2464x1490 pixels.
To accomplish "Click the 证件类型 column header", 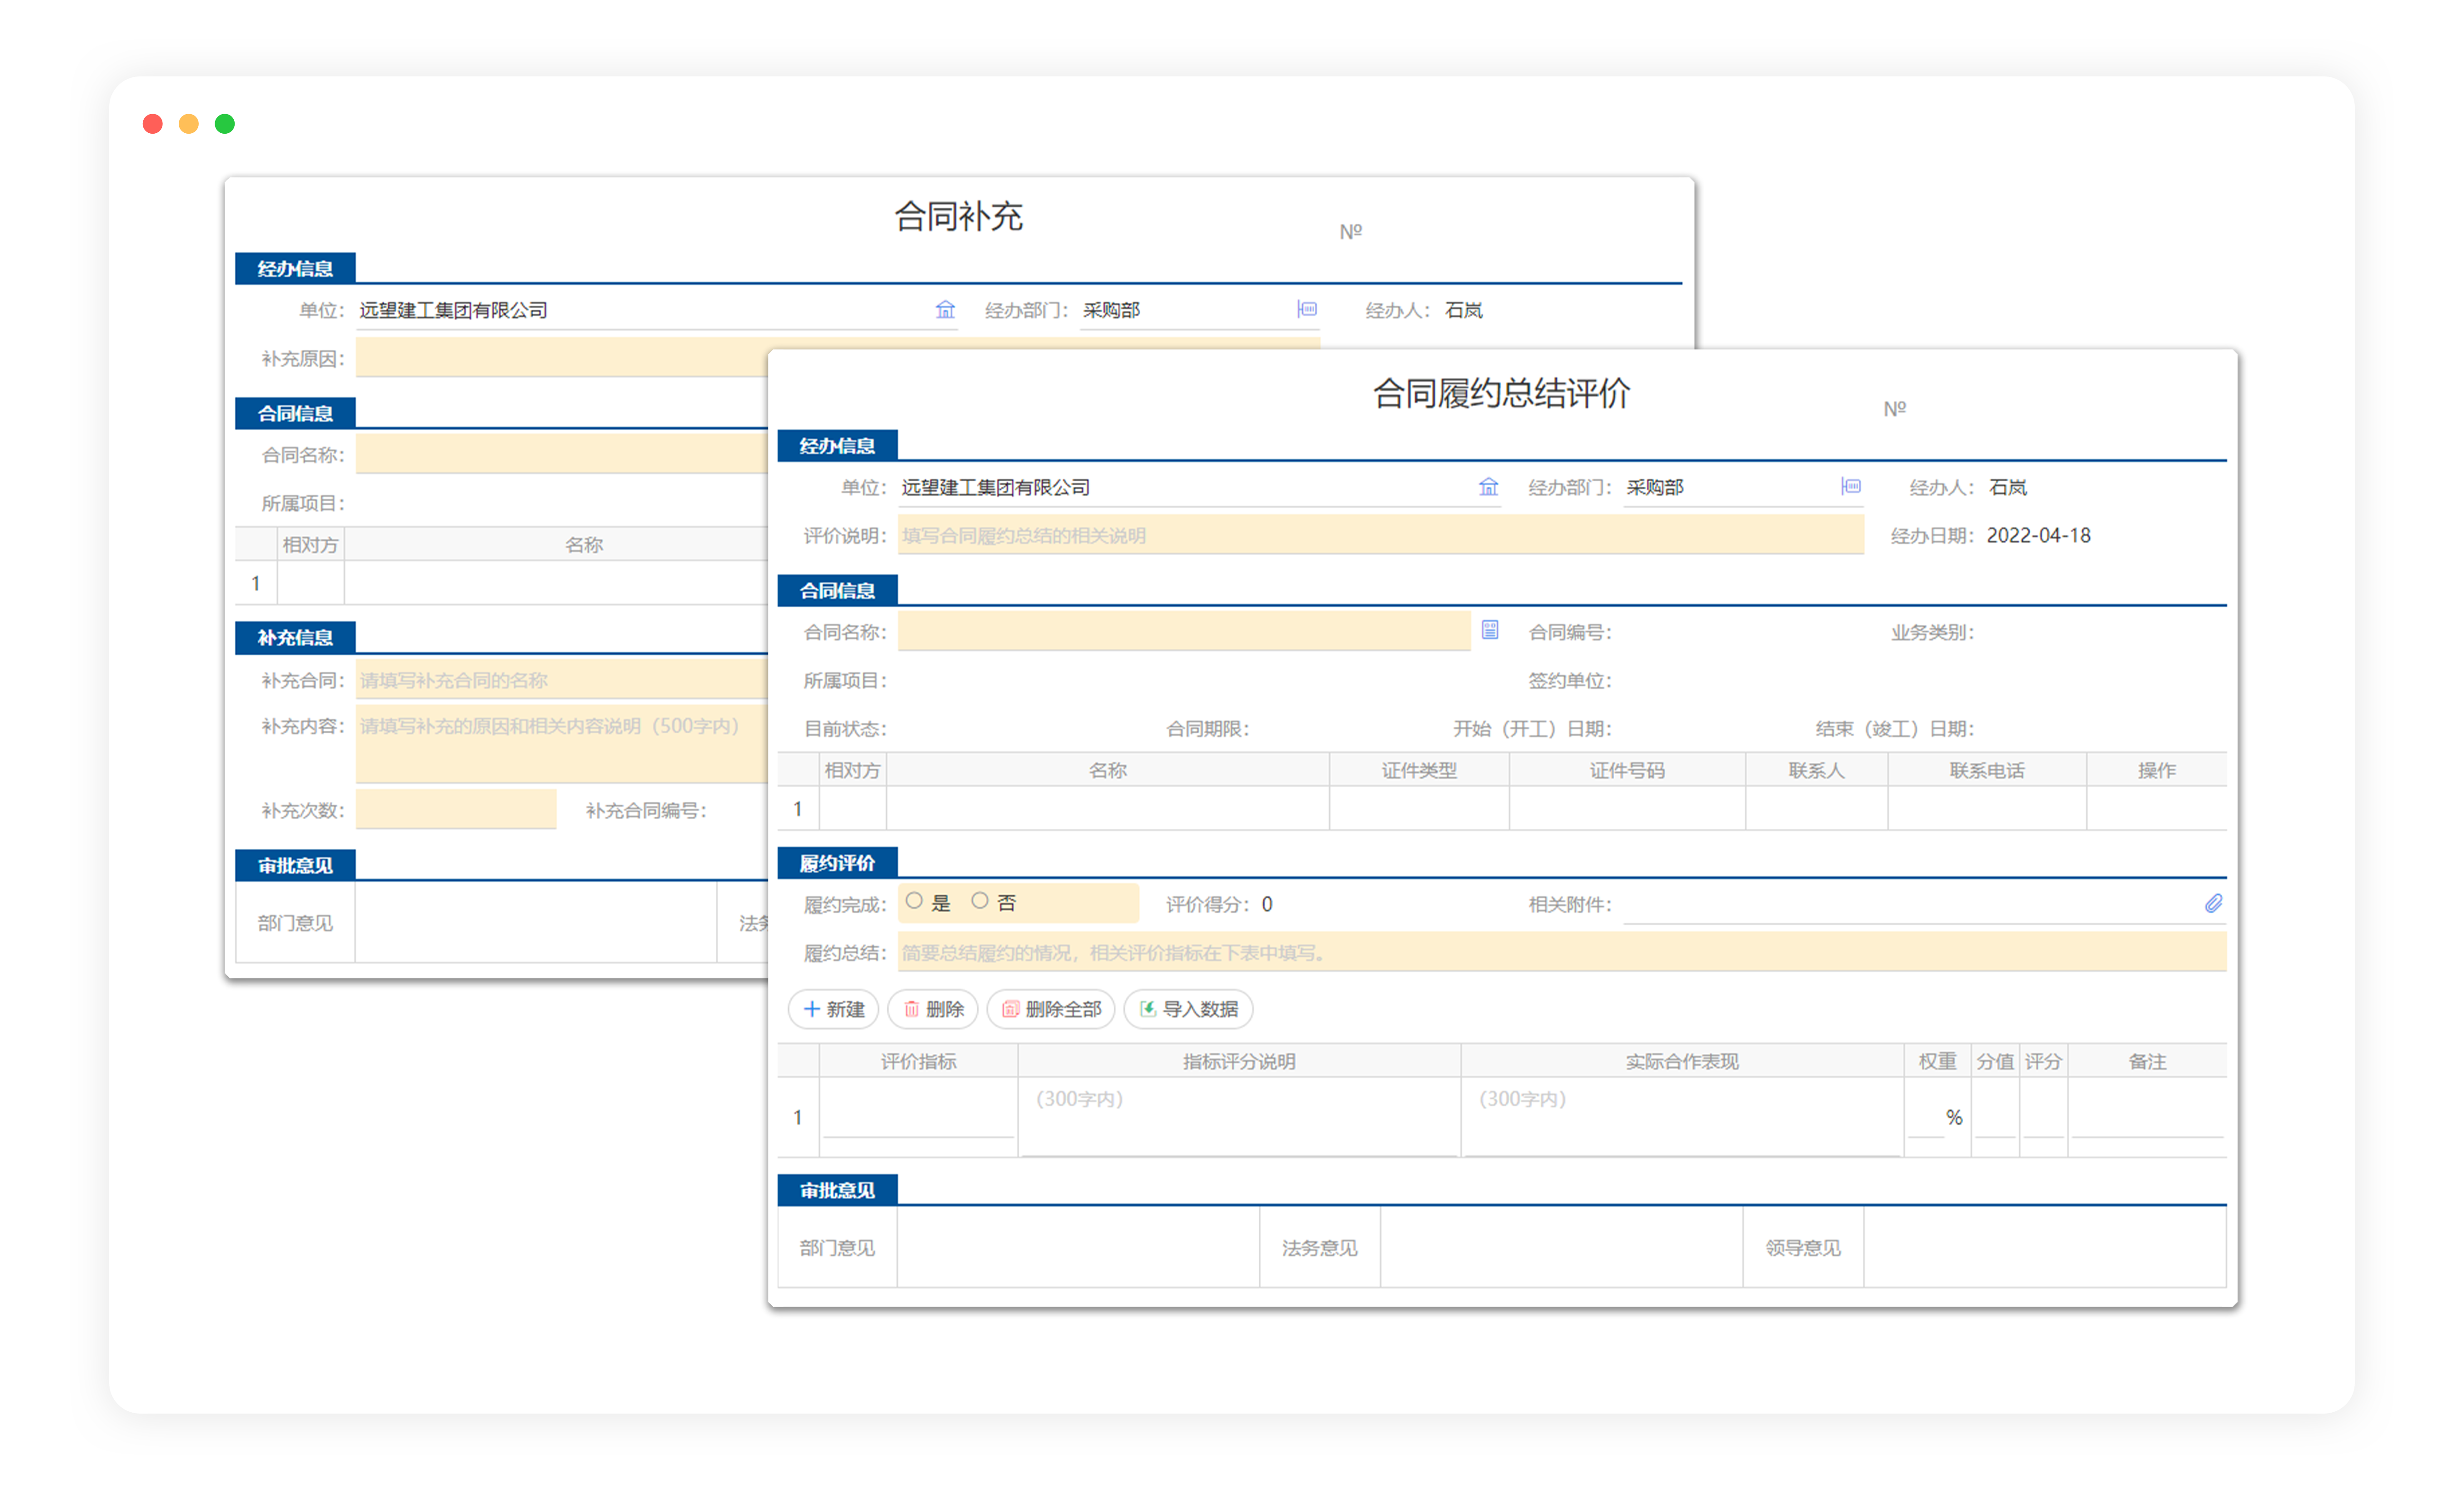I will 1419,770.
